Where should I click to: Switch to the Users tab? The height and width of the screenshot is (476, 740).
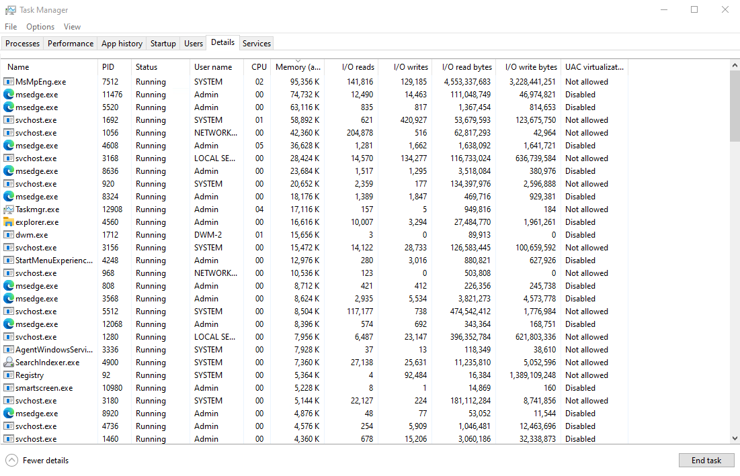(x=194, y=44)
